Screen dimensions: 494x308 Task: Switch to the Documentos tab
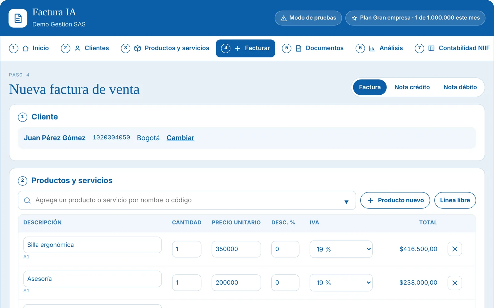[x=313, y=48]
